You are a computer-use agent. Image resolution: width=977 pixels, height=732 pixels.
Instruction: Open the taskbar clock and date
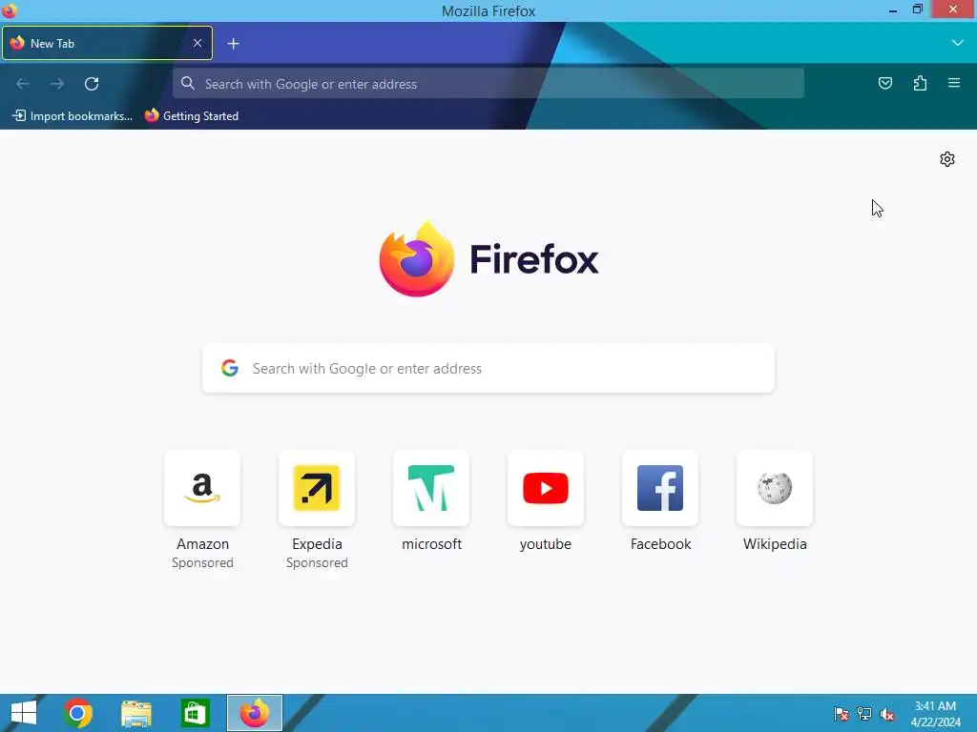[x=935, y=714]
